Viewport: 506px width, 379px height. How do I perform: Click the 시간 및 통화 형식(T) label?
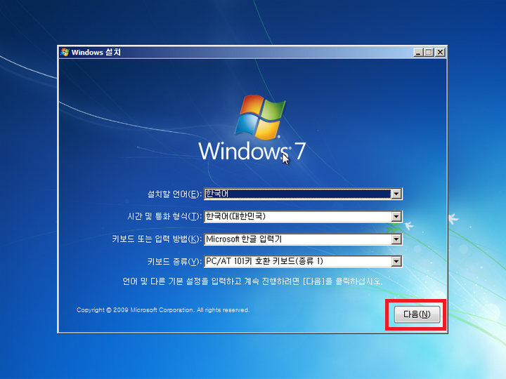click(164, 216)
